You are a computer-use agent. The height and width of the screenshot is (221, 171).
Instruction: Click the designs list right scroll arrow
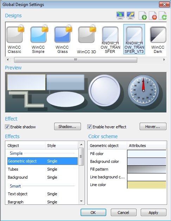point(164,60)
